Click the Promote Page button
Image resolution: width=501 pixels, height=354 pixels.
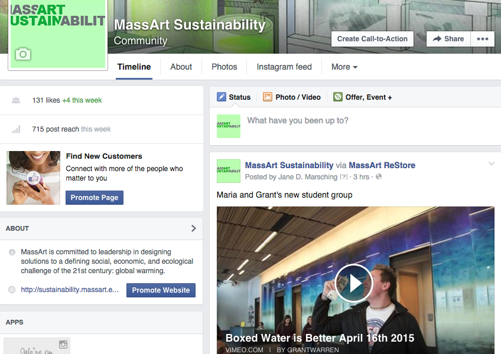pos(95,198)
